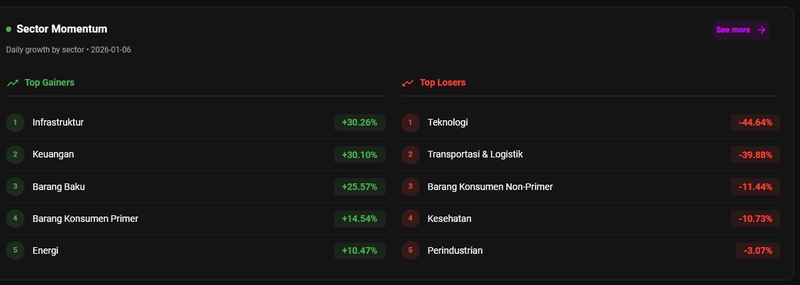The width and height of the screenshot is (800, 285).
Task: Click the See more button
Action: tap(734, 30)
